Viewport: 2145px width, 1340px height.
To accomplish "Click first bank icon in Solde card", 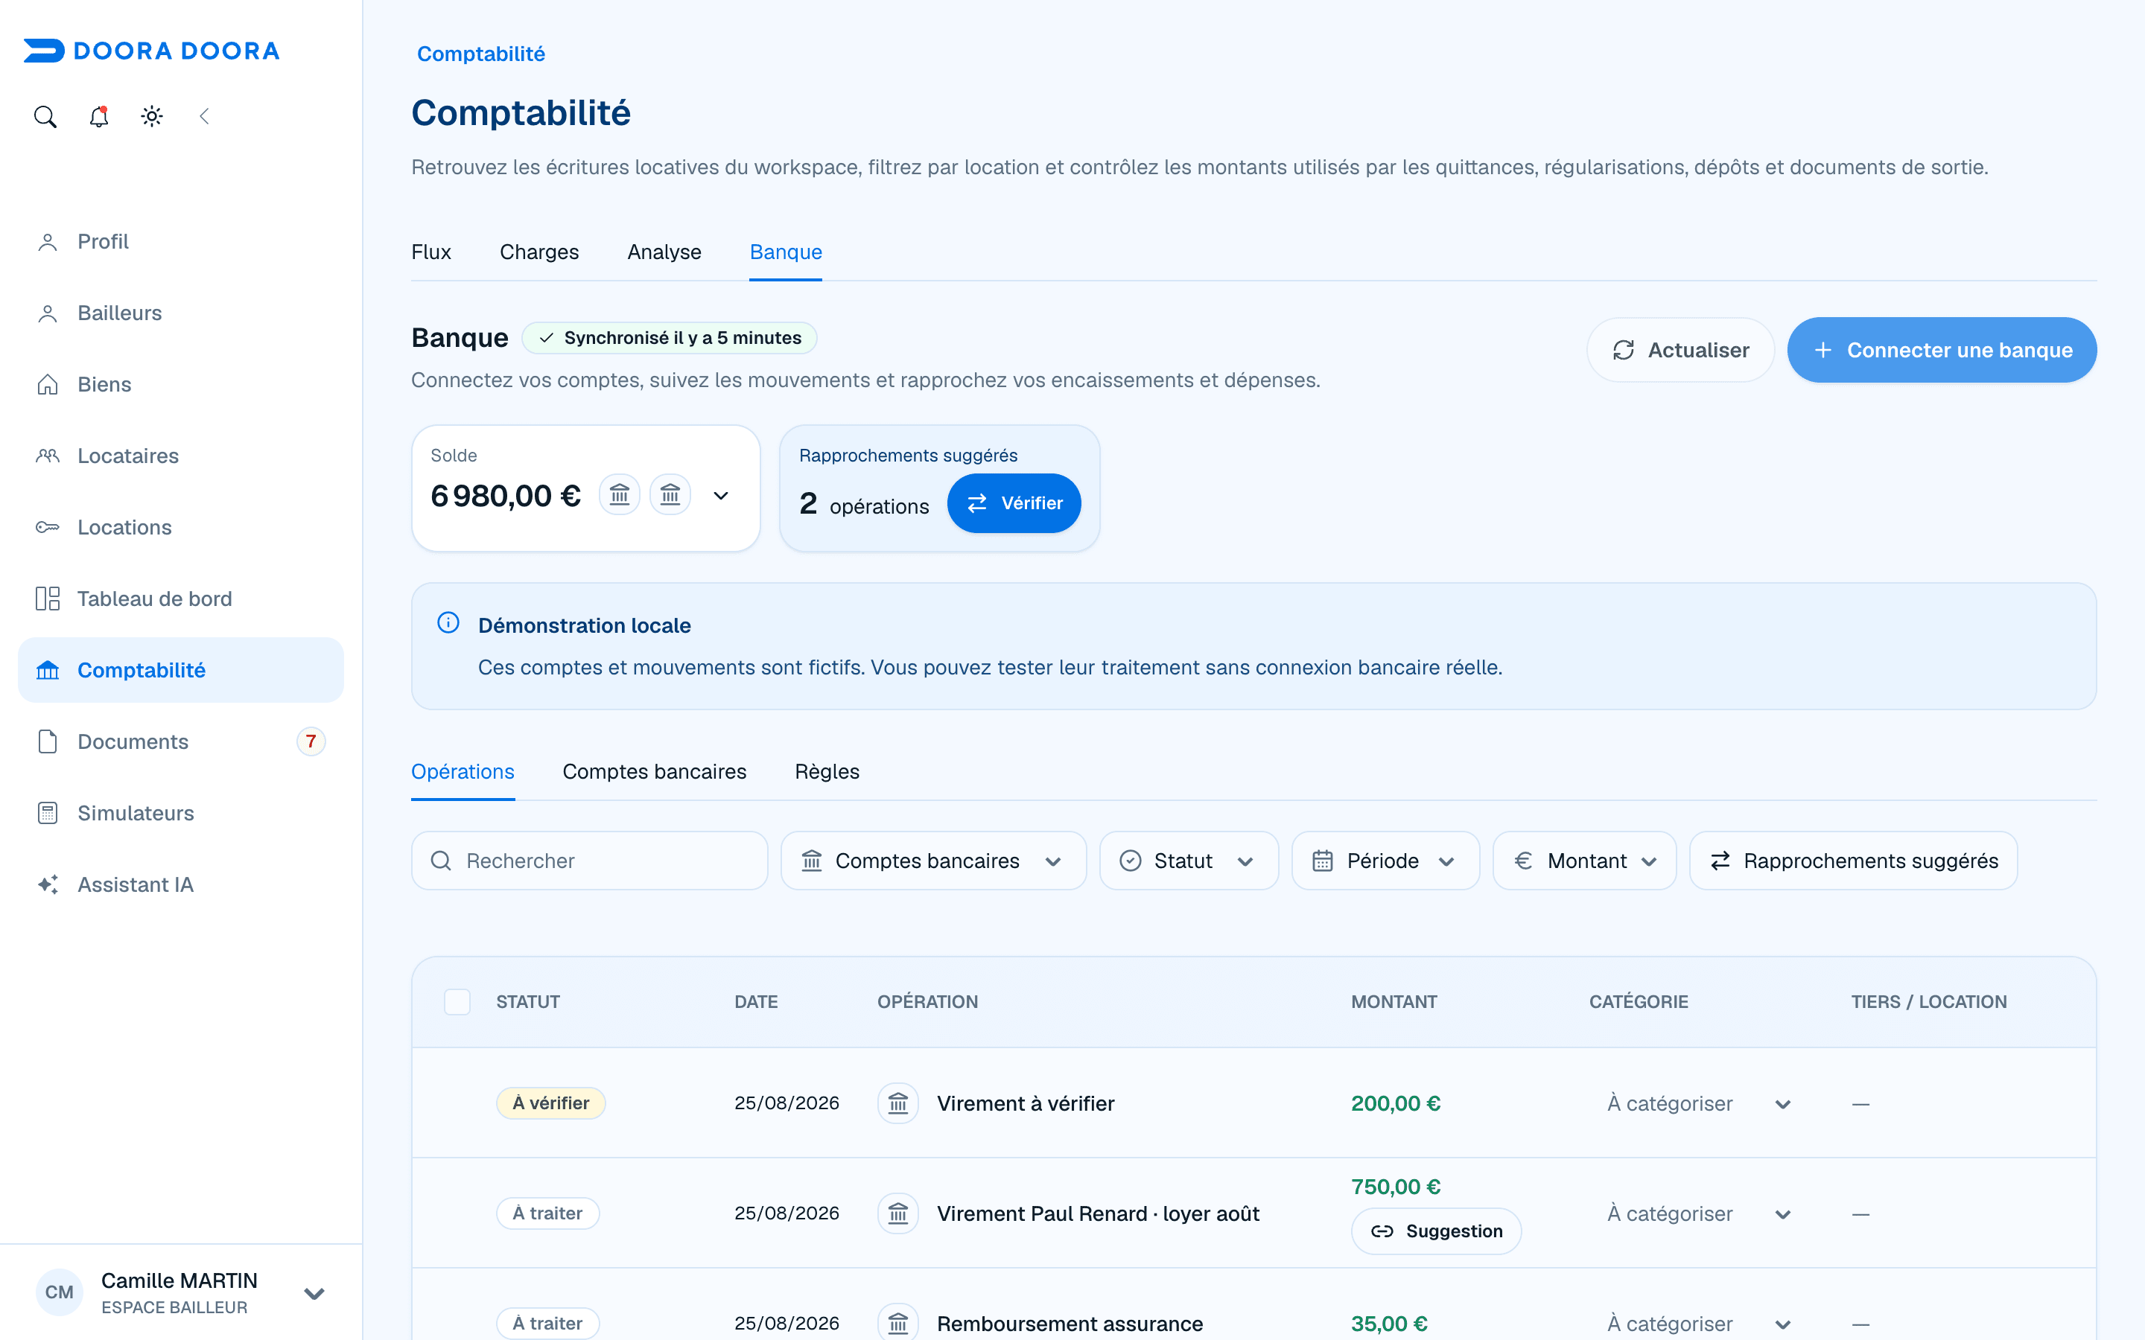I will (x=620, y=494).
